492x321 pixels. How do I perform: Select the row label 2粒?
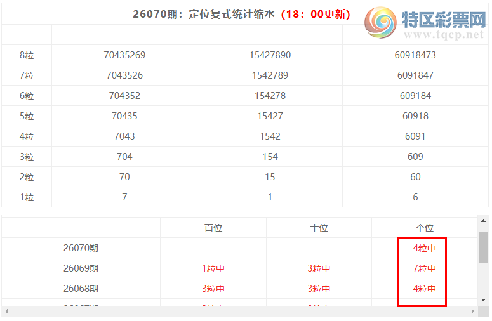27,177
